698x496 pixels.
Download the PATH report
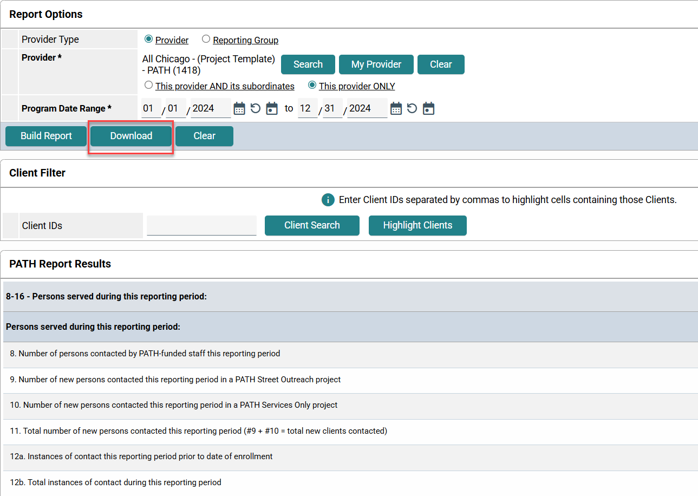[x=131, y=136]
